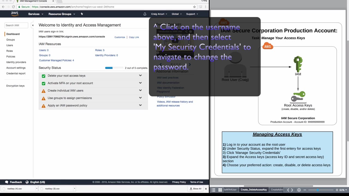Open grid view in the diagram app
Image resolution: width=349 pixels, height=196 pixels.
pyautogui.click(x=220, y=190)
